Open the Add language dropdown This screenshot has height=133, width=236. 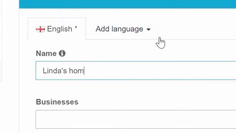coord(123,29)
